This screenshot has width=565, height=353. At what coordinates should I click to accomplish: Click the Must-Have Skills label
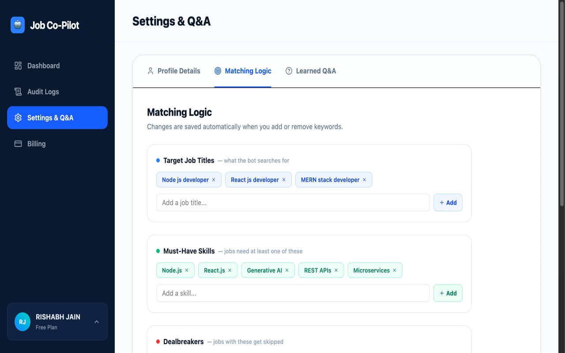189,251
